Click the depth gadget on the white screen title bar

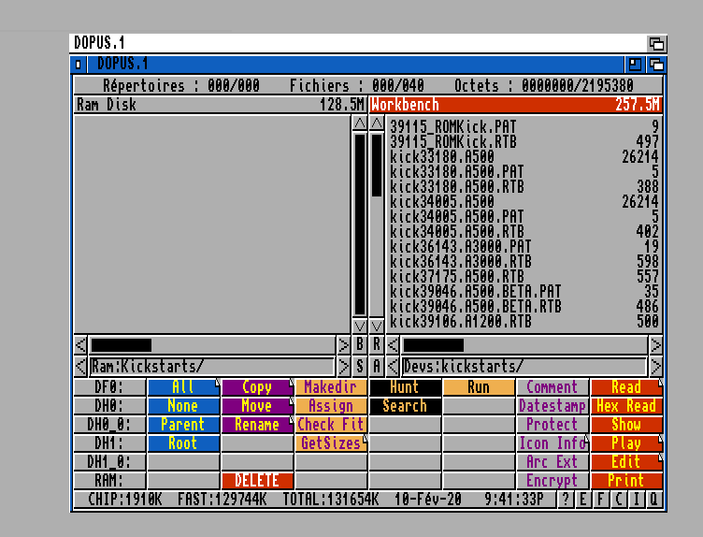pyautogui.click(x=657, y=44)
